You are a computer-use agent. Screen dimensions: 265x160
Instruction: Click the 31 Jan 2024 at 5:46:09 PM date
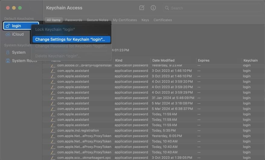[173, 98]
